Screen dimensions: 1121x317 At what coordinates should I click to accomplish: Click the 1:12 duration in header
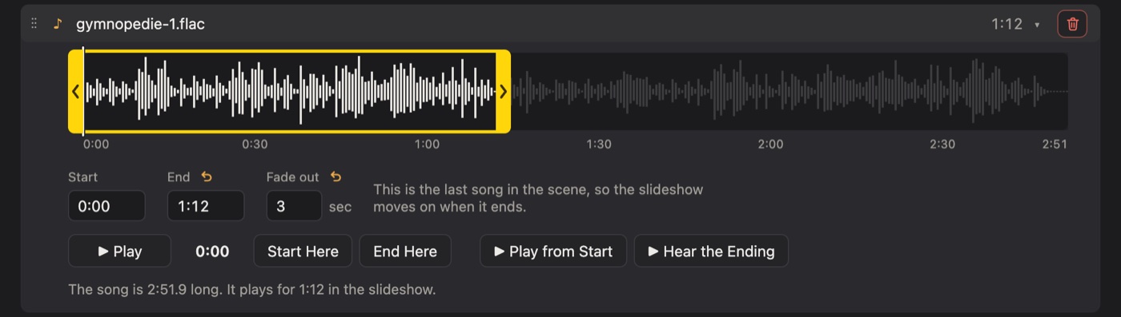click(1006, 24)
